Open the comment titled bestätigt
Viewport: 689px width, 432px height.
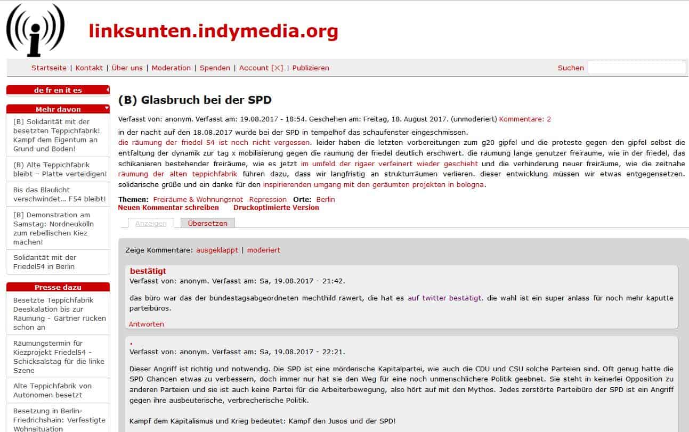tap(148, 272)
